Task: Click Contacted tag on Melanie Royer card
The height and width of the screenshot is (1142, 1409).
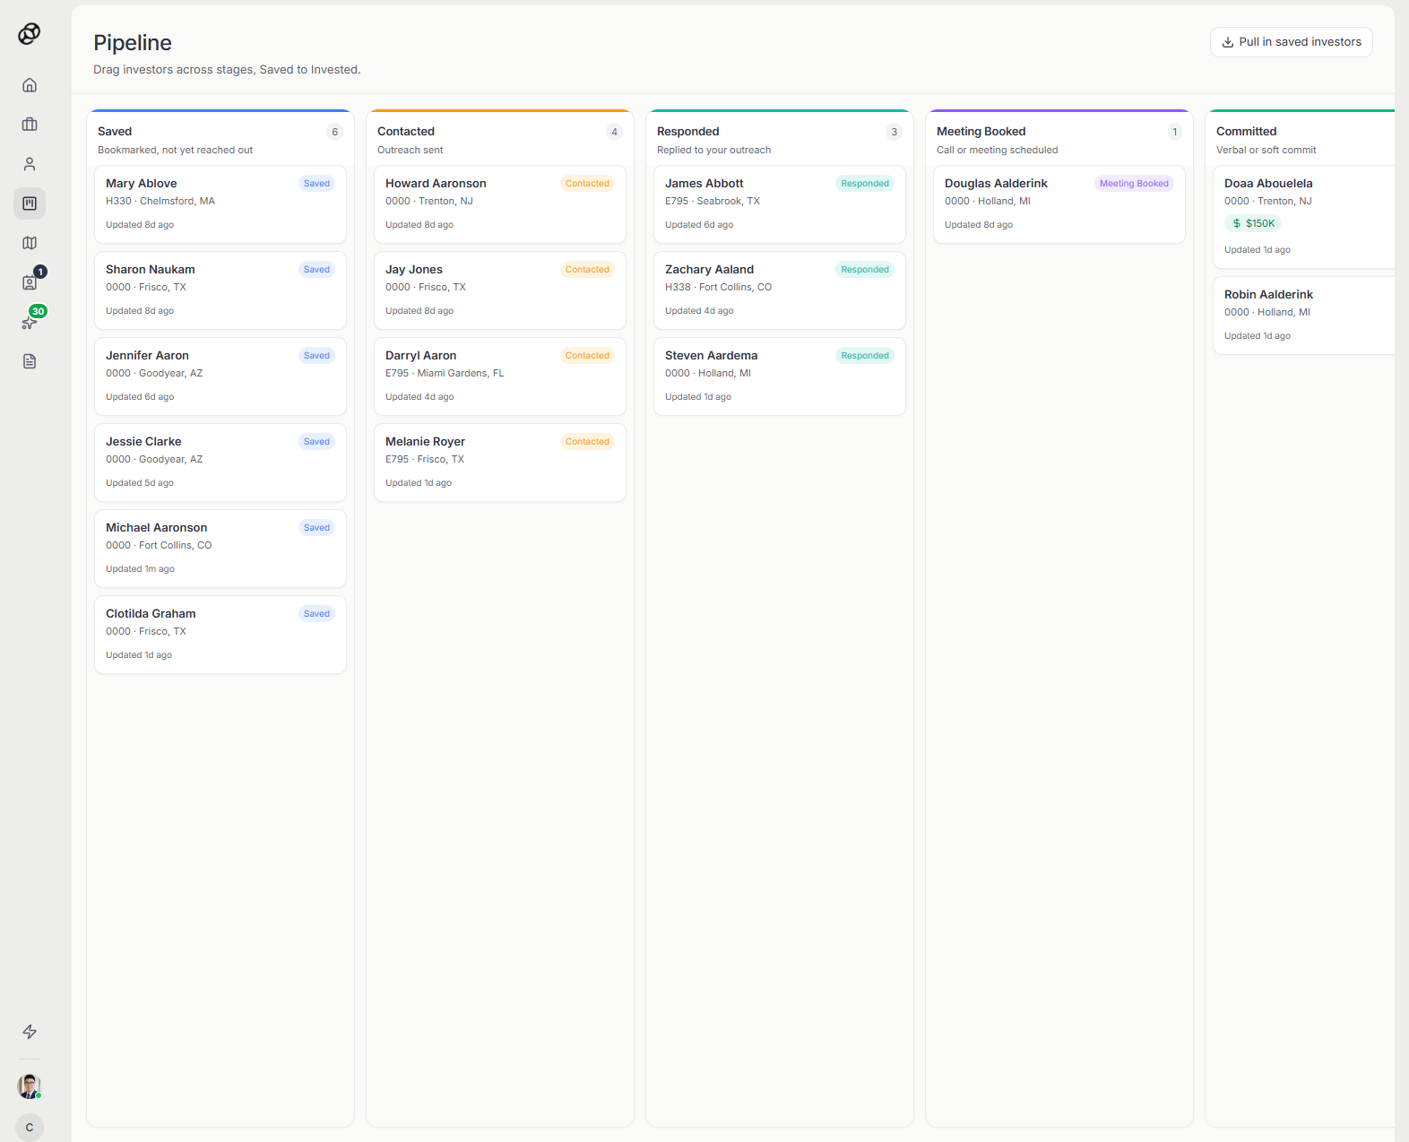Action: pos(587,442)
